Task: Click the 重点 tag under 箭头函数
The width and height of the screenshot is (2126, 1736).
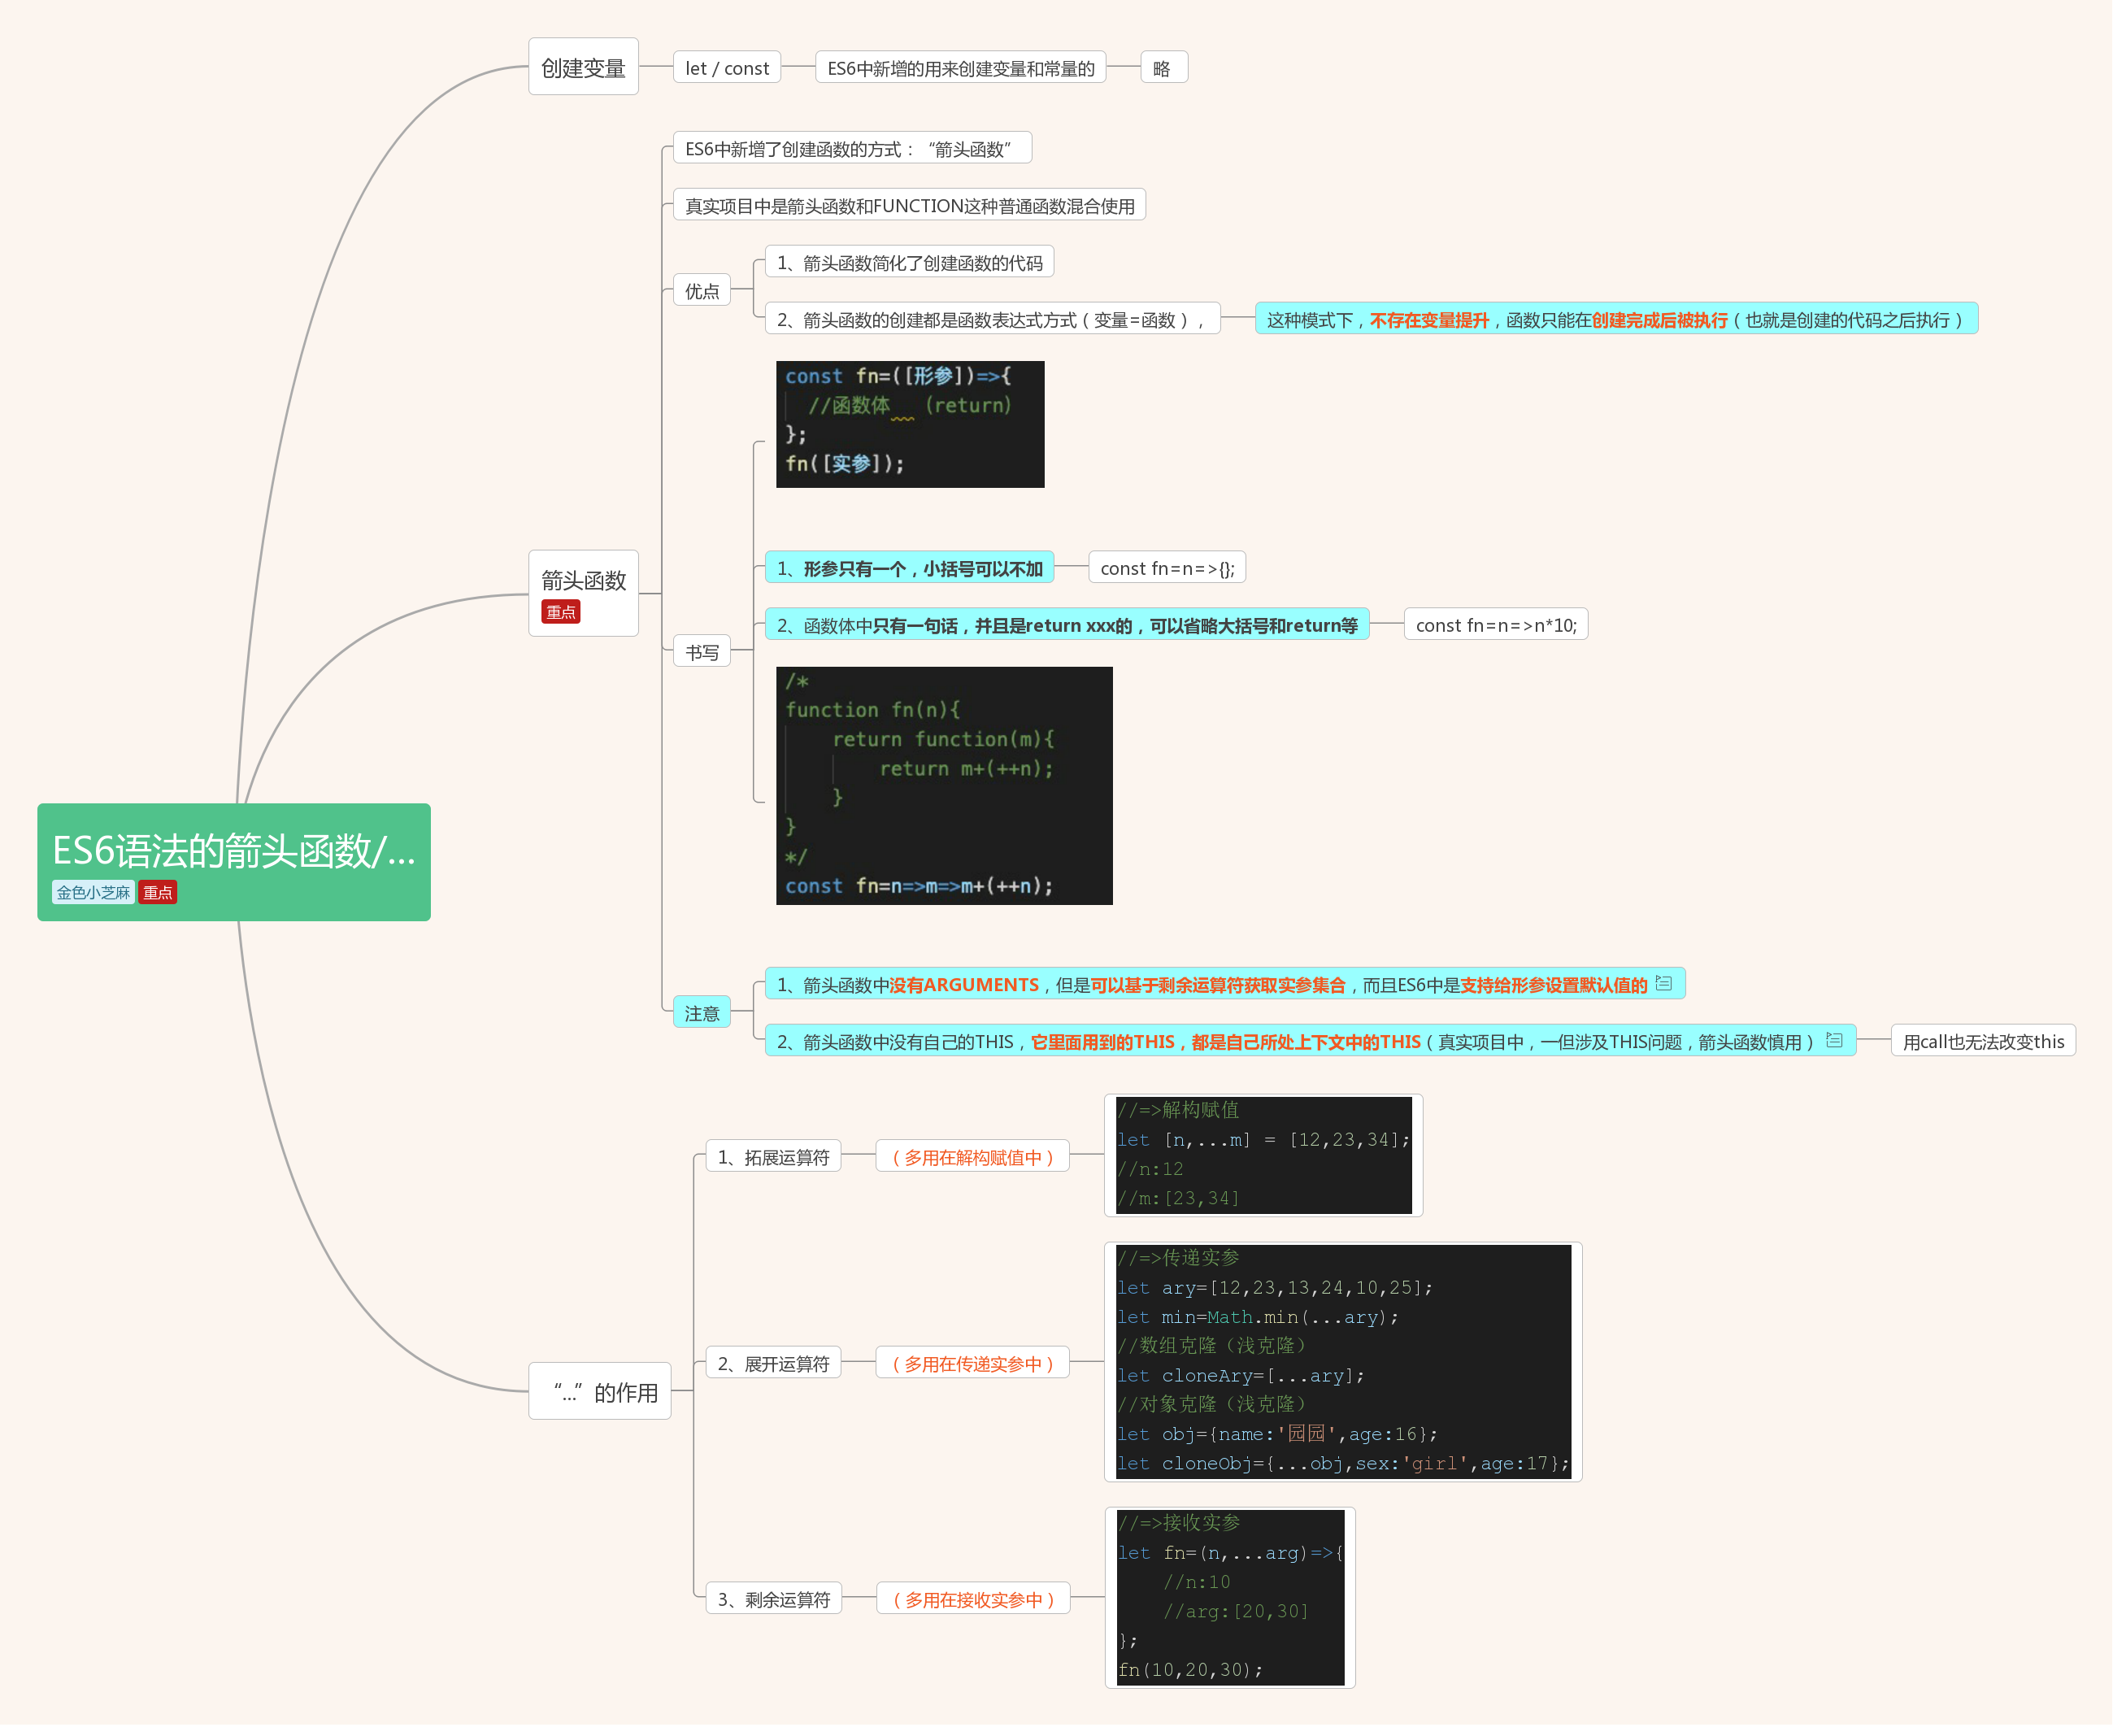Action: [565, 616]
